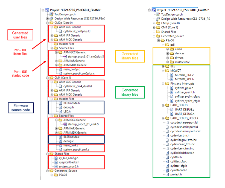The width and height of the screenshot is (225, 188).
Task: Click the main_cm0p.c C file icon
Action: (60, 69)
